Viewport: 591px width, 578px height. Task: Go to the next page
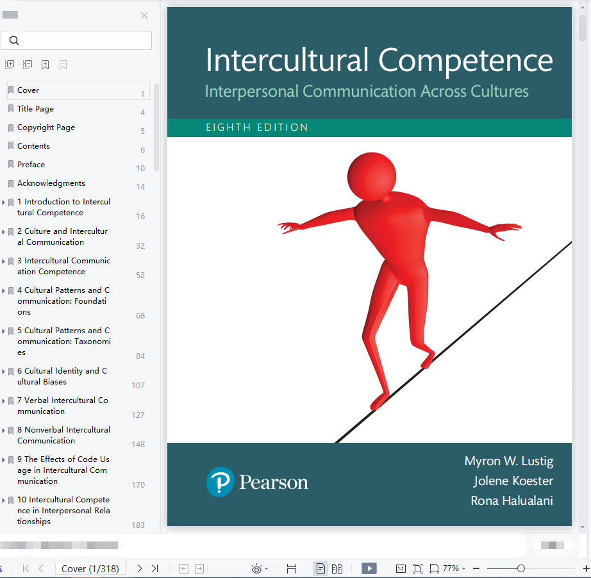click(x=140, y=568)
